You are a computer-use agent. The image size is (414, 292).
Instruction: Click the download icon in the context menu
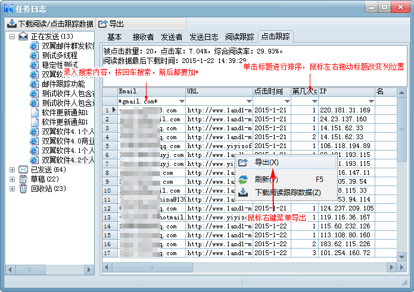[x=243, y=192]
